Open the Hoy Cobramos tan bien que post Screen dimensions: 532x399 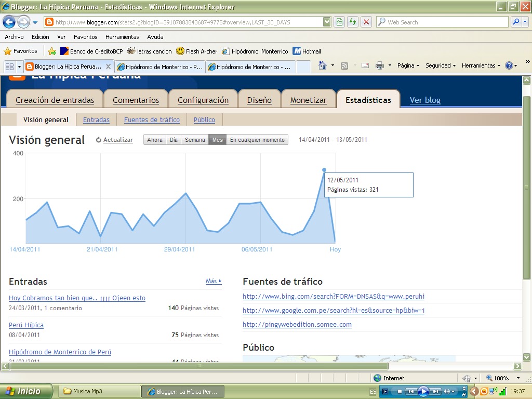pyautogui.click(x=77, y=298)
